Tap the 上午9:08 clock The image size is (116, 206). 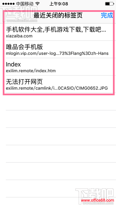[59, 4]
